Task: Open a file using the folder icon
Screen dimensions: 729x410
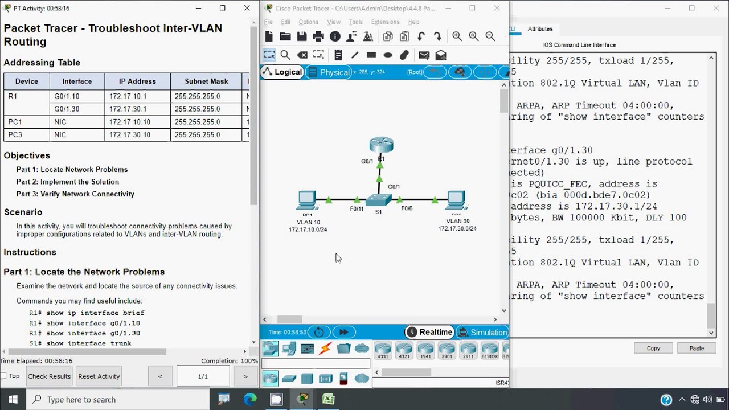Action: coord(285,36)
